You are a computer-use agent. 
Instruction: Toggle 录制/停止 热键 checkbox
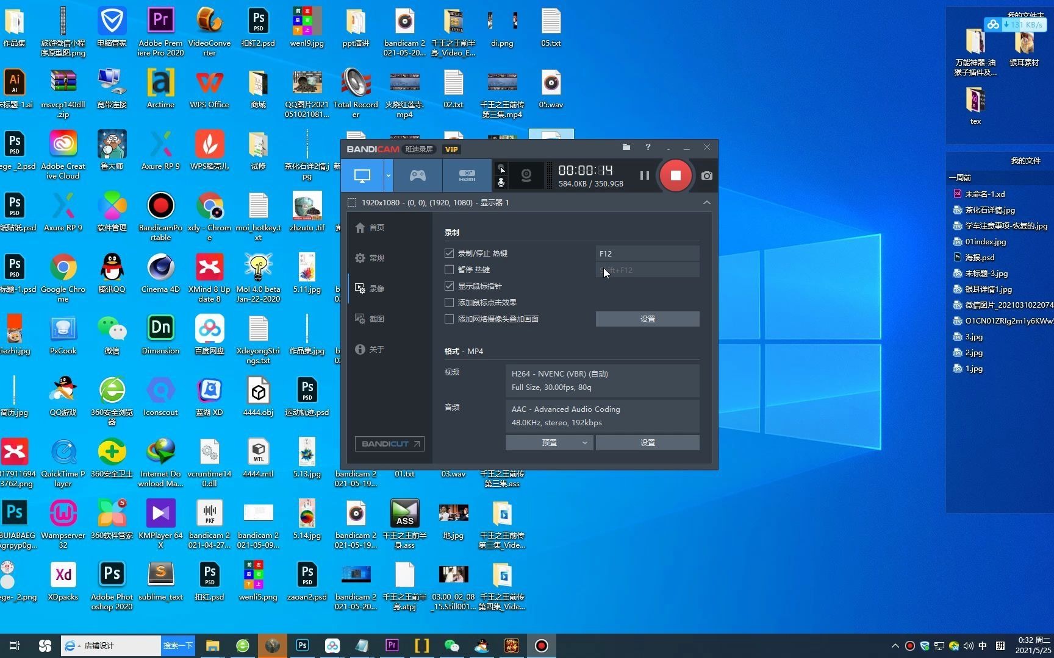(x=450, y=253)
